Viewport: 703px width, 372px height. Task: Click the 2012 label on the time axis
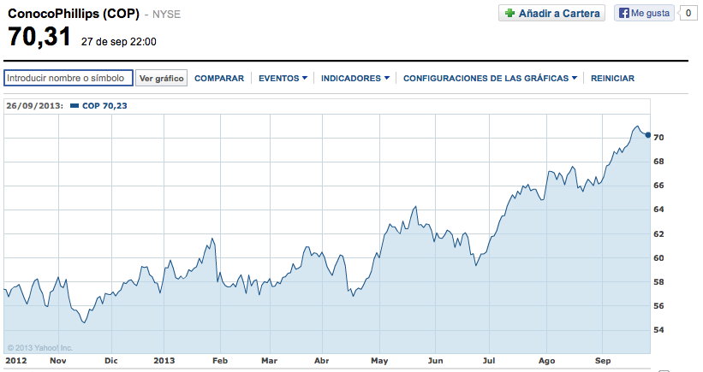click(15, 361)
